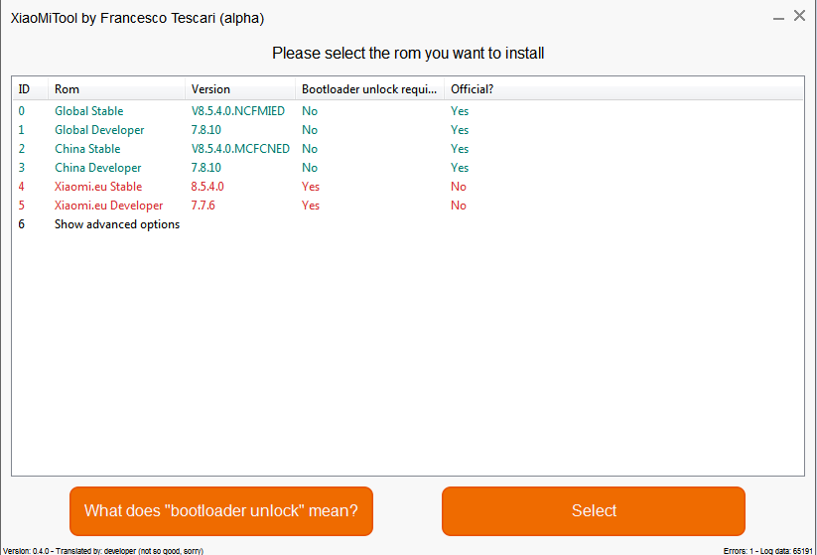817x555 pixels.
Task: Click the Select button
Action: 594,510
